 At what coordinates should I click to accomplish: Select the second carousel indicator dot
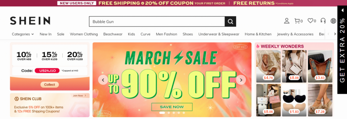pos(169,113)
